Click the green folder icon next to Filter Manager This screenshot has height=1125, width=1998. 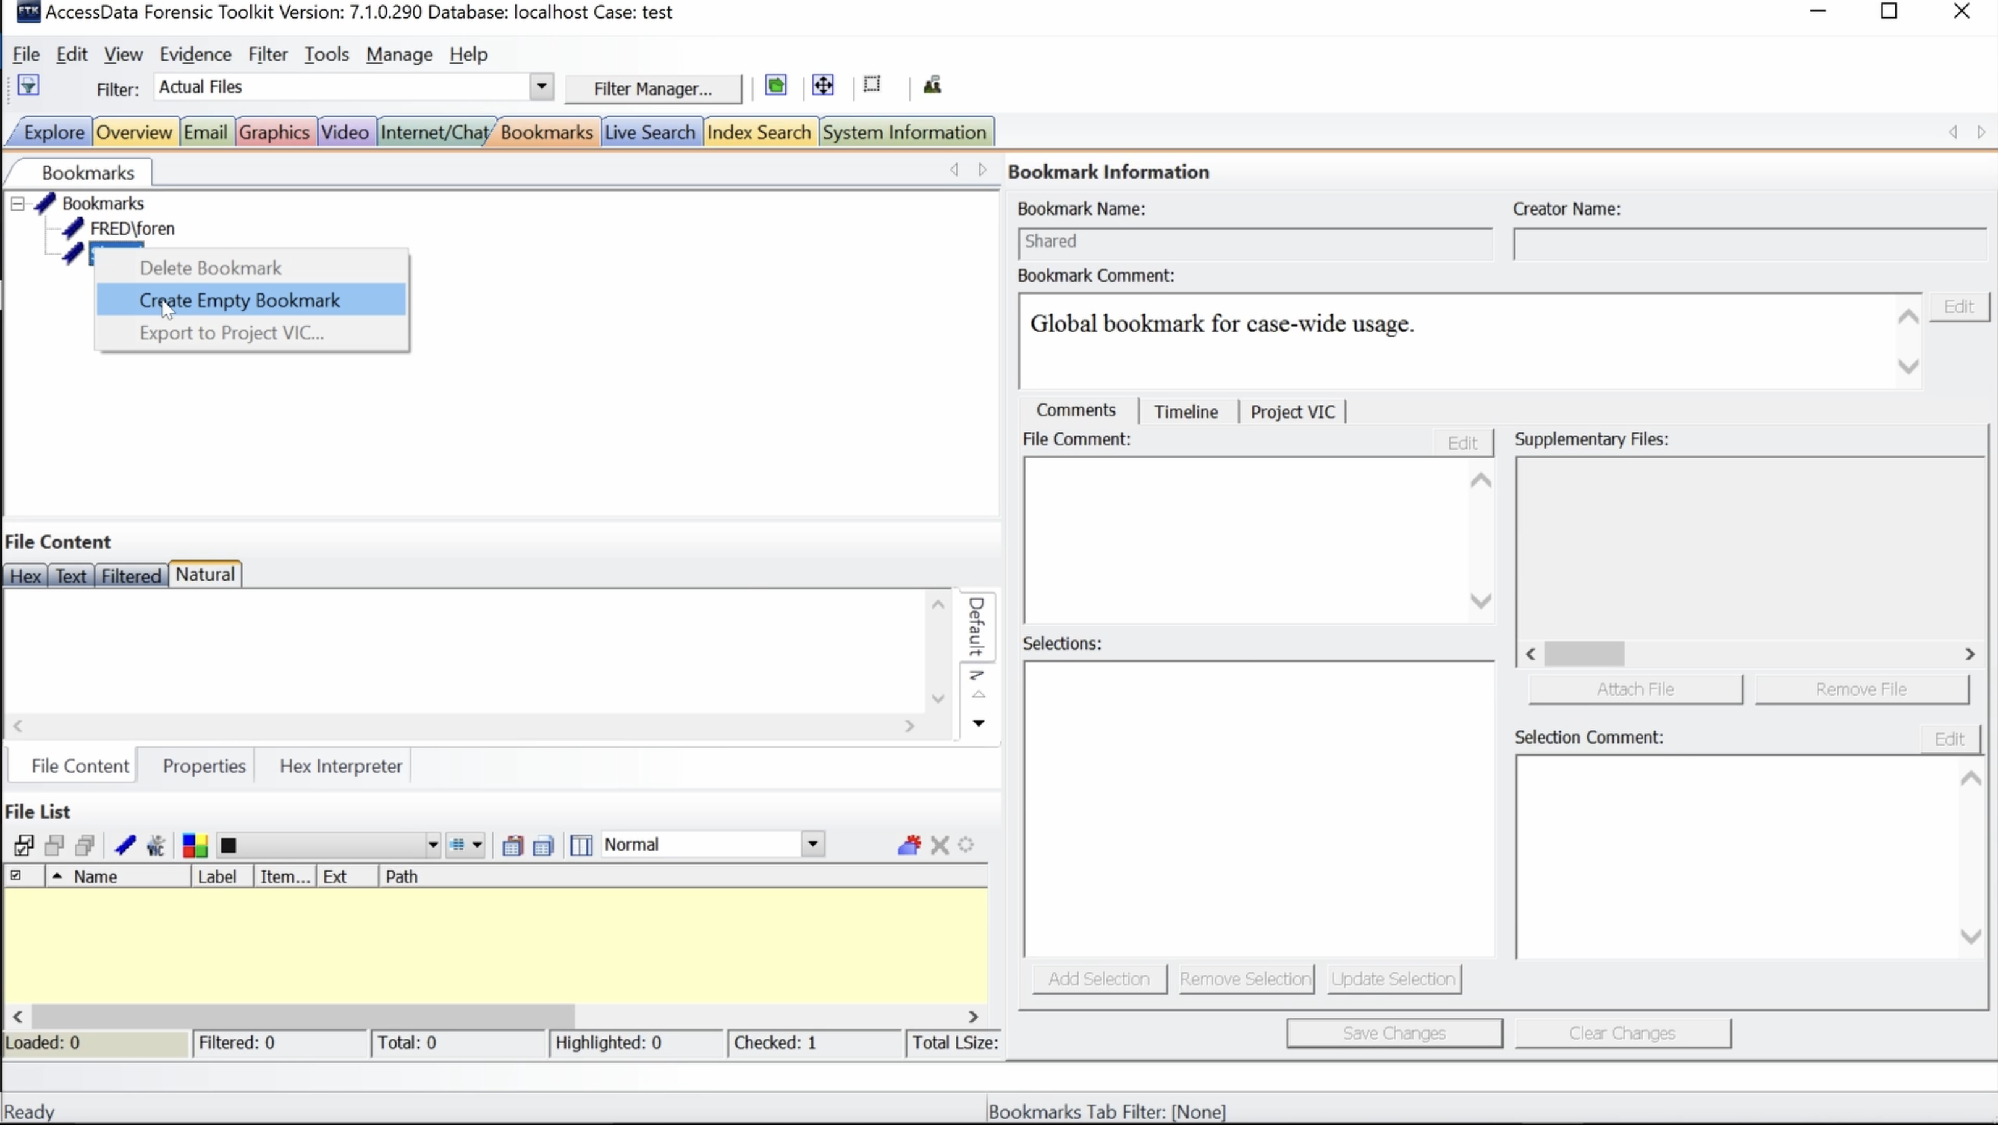click(x=775, y=85)
